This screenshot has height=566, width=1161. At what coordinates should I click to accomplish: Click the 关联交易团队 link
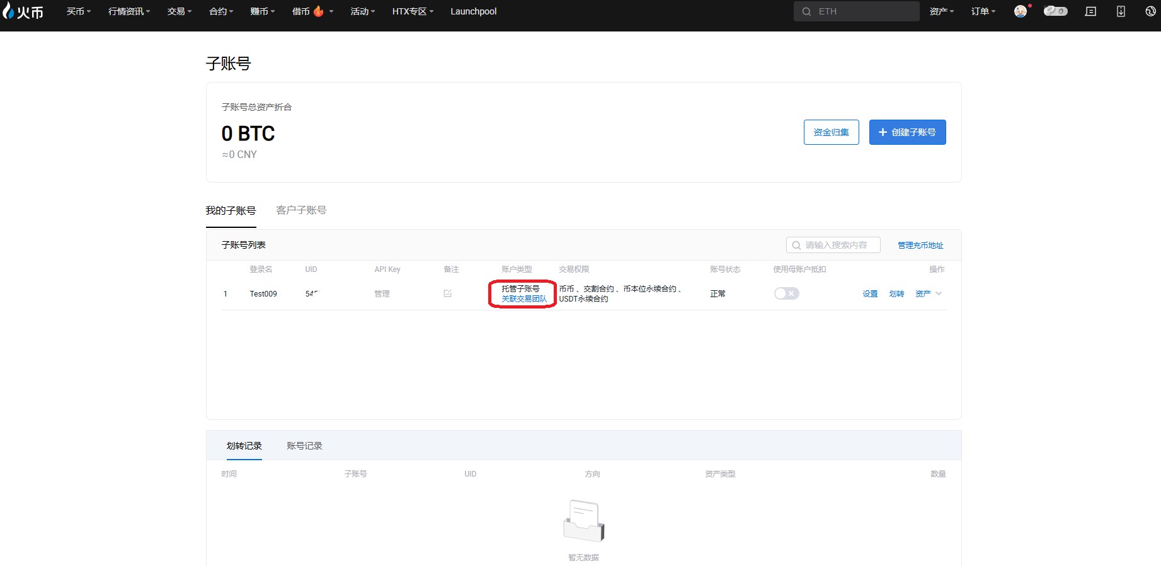pos(524,299)
